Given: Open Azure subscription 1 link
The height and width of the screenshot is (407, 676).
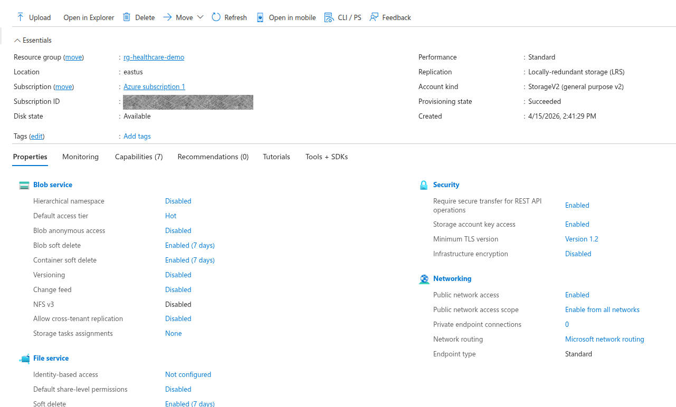Looking at the screenshot, I should click(154, 86).
